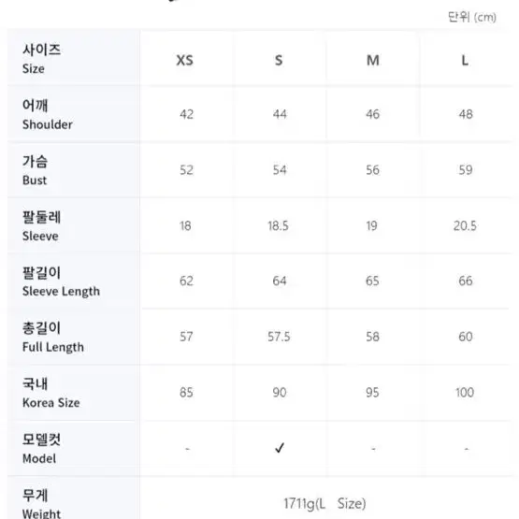The image size is (519, 519).
Task: Click the bust value 59
Action: (466, 170)
